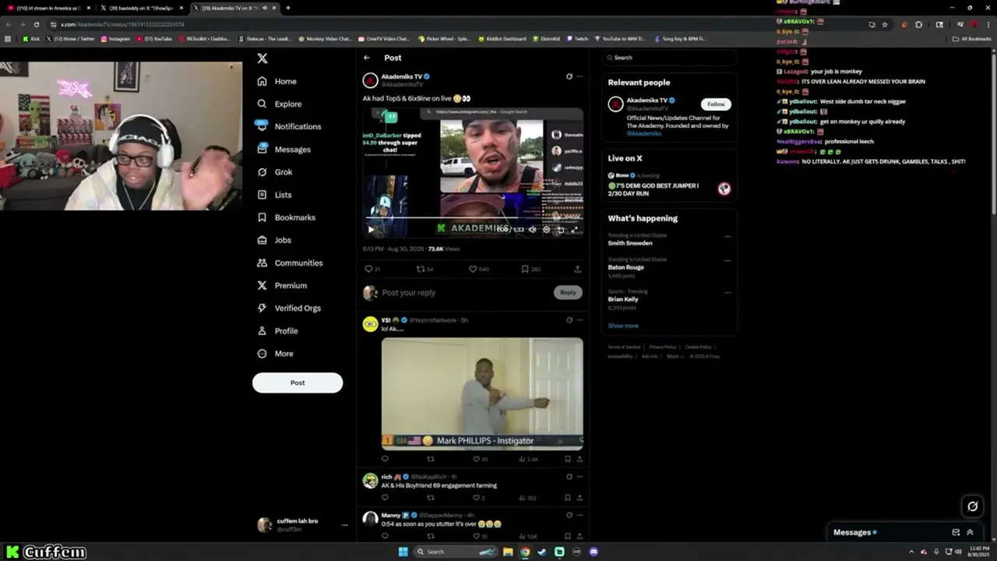Open Grok from the sidebar
Viewport: 997px width, 561px height.
275,171
